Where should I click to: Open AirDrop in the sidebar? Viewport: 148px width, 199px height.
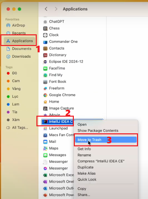point(15,25)
